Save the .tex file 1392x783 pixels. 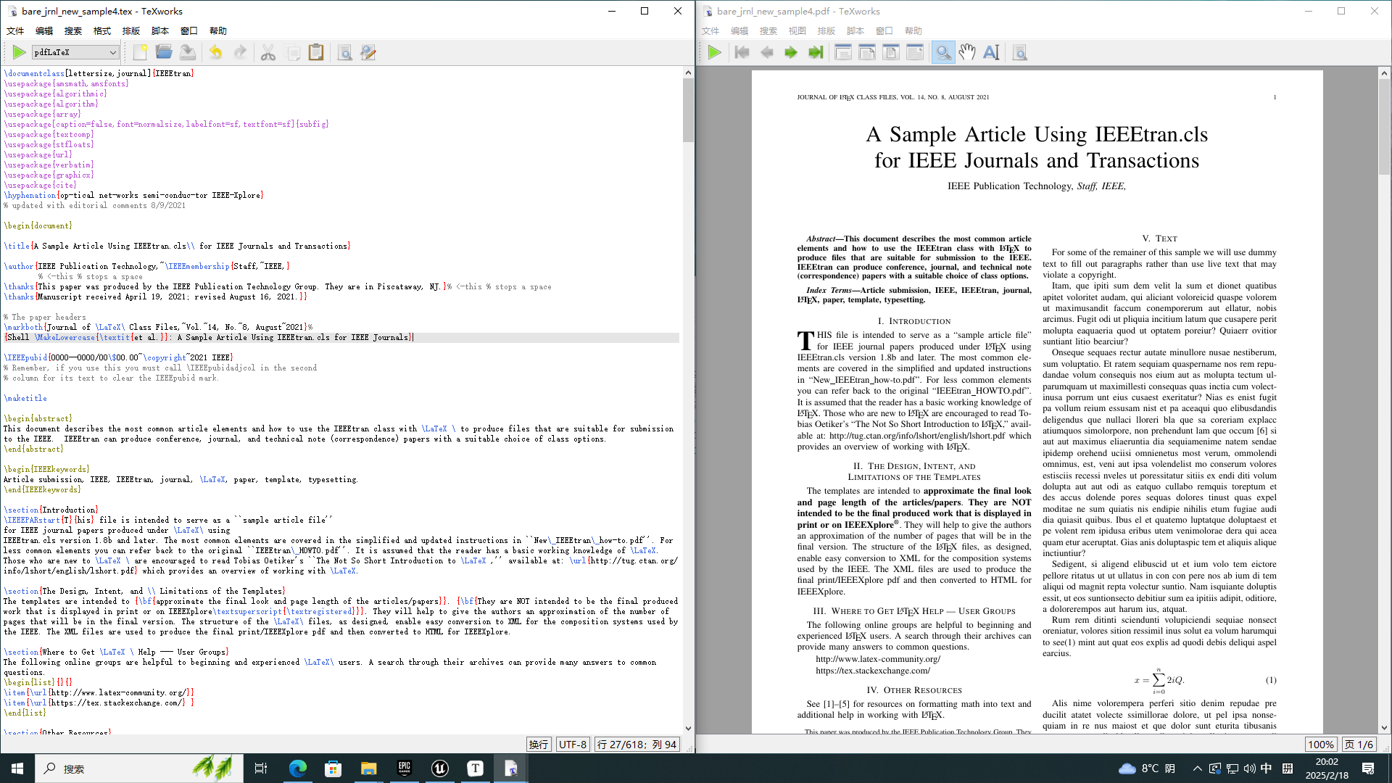click(188, 52)
